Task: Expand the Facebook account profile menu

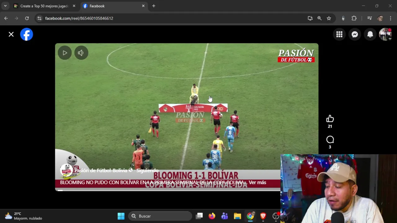Action: [385, 34]
